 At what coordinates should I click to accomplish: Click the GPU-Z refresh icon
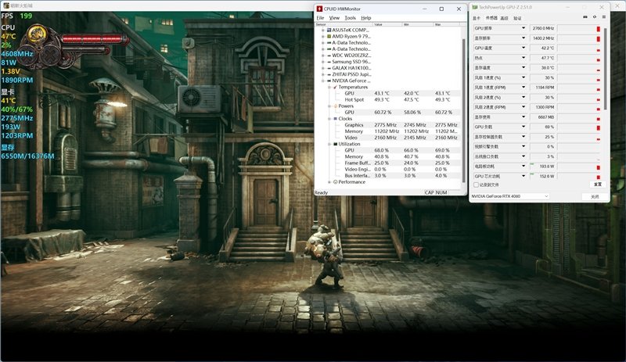tap(594, 17)
